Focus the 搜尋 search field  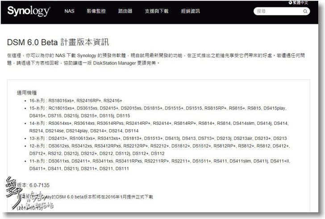coord(281,11)
